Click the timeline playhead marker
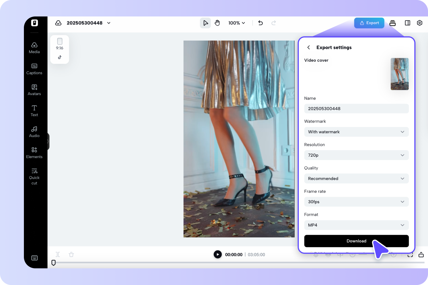This screenshot has height=285, width=428. click(x=53, y=263)
